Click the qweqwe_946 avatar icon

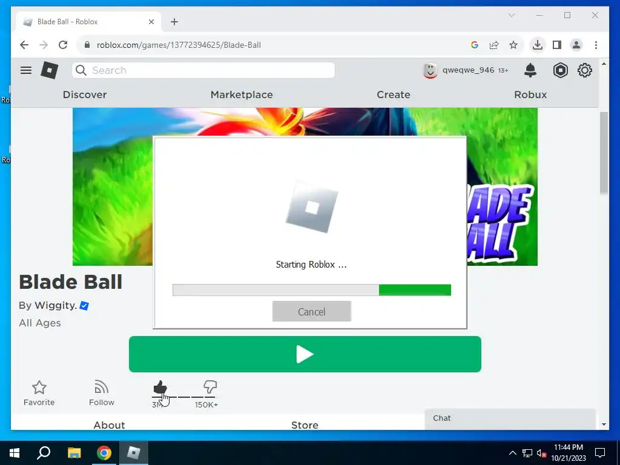coord(430,71)
